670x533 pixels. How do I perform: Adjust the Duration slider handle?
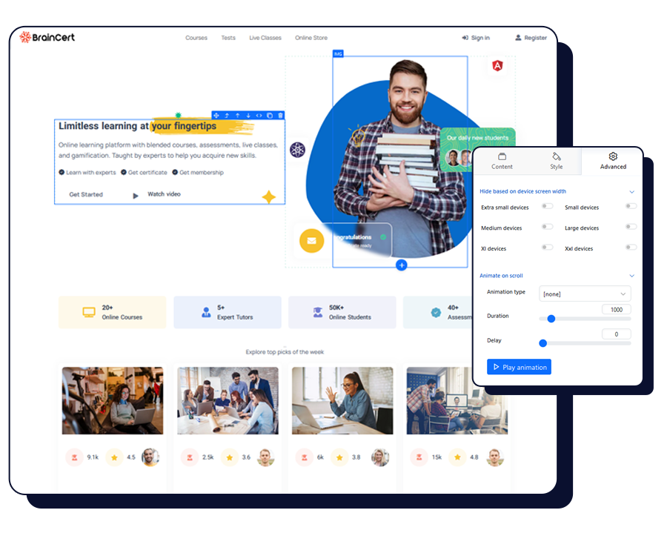551,319
